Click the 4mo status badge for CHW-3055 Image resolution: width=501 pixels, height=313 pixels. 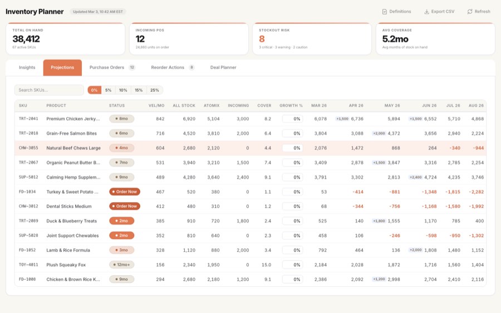pos(121,148)
